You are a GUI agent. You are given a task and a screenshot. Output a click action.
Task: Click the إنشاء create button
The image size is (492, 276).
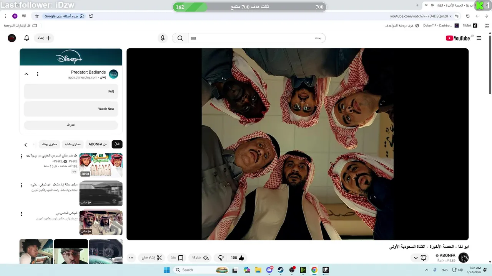point(44,38)
